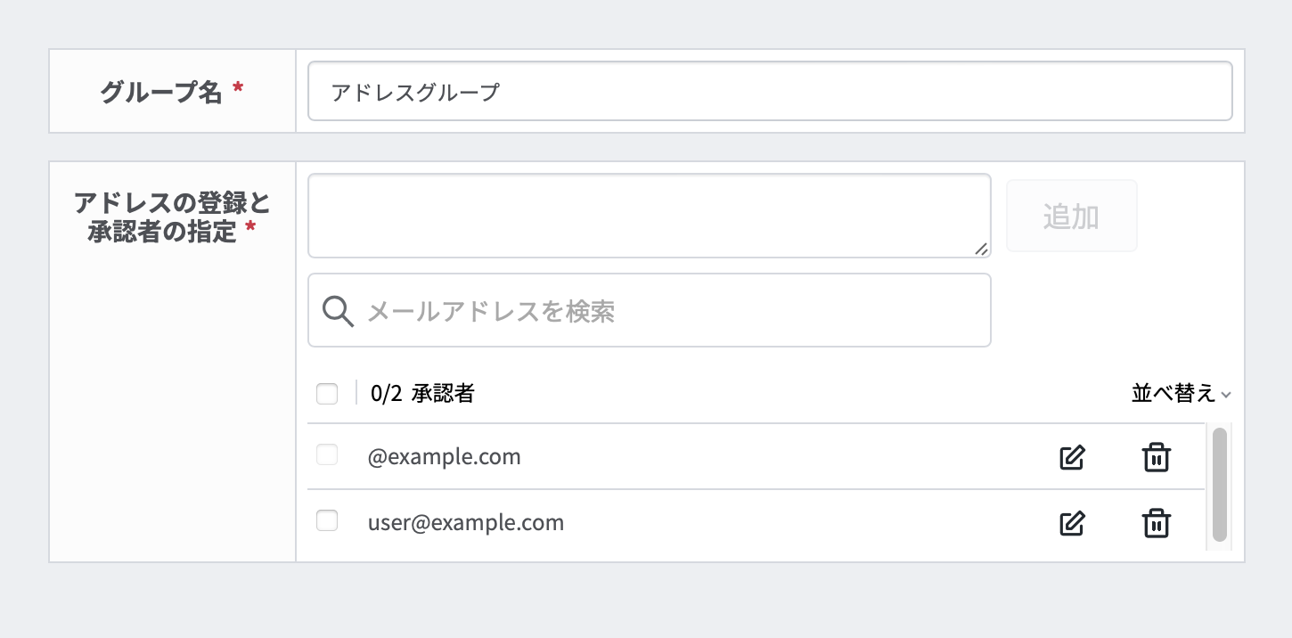The width and height of the screenshot is (1292, 638).
Task: Click the user@example.com address text
Action: (x=466, y=523)
